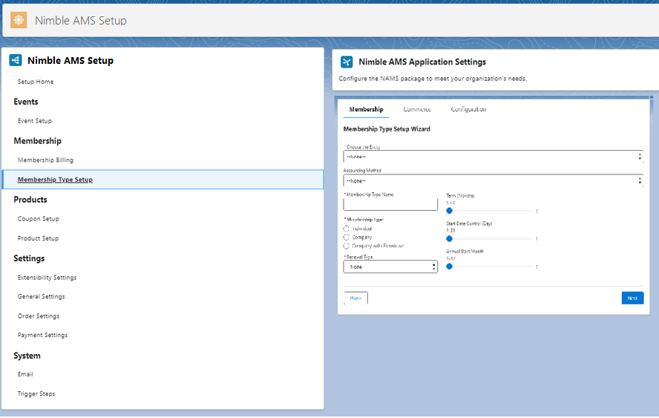Image resolution: width=659 pixels, height=418 pixels.
Task: Expand the Accounting Method dropdown
Action: (x=493, y=180)
